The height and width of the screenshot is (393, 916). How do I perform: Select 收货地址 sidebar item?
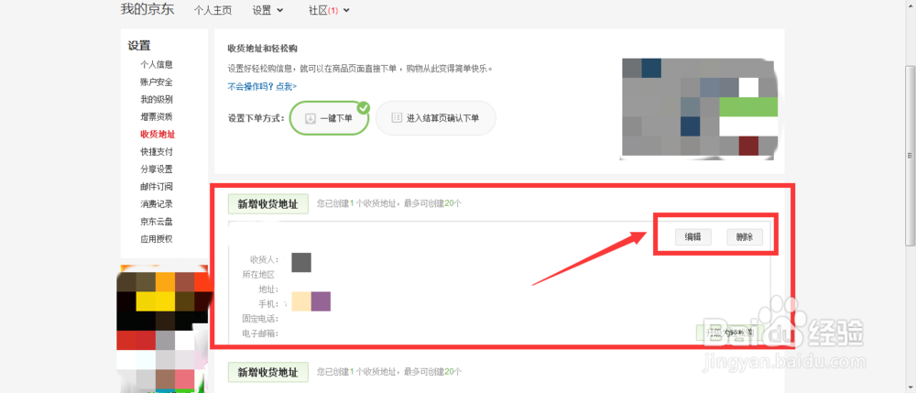(x=158, y=135)
